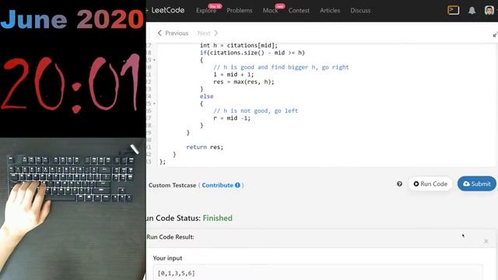This screenshot has width=498, height=280.
Task: Go to the Next problem
Action: (x=208, y=33)
